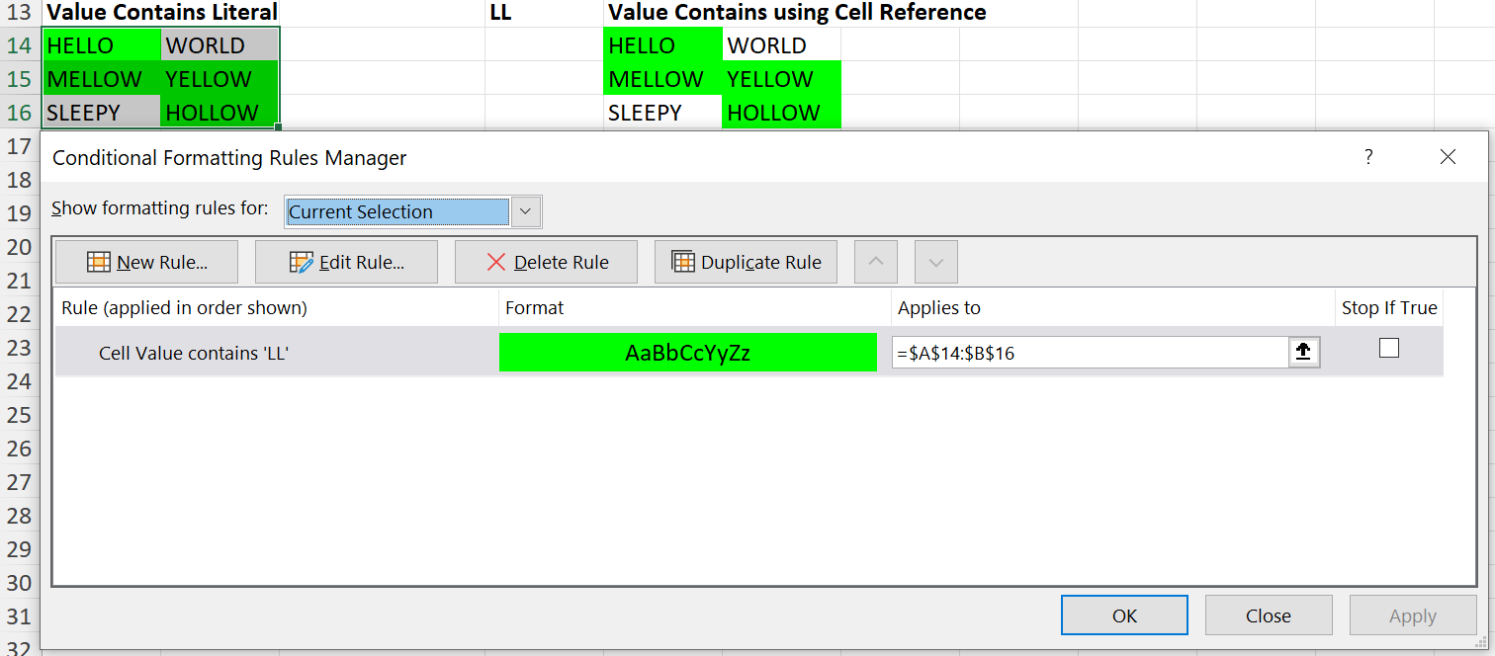Screen dimensions: 1495x656
Task: Open Edit Rule for the selected rule
Action: point(346,262)
